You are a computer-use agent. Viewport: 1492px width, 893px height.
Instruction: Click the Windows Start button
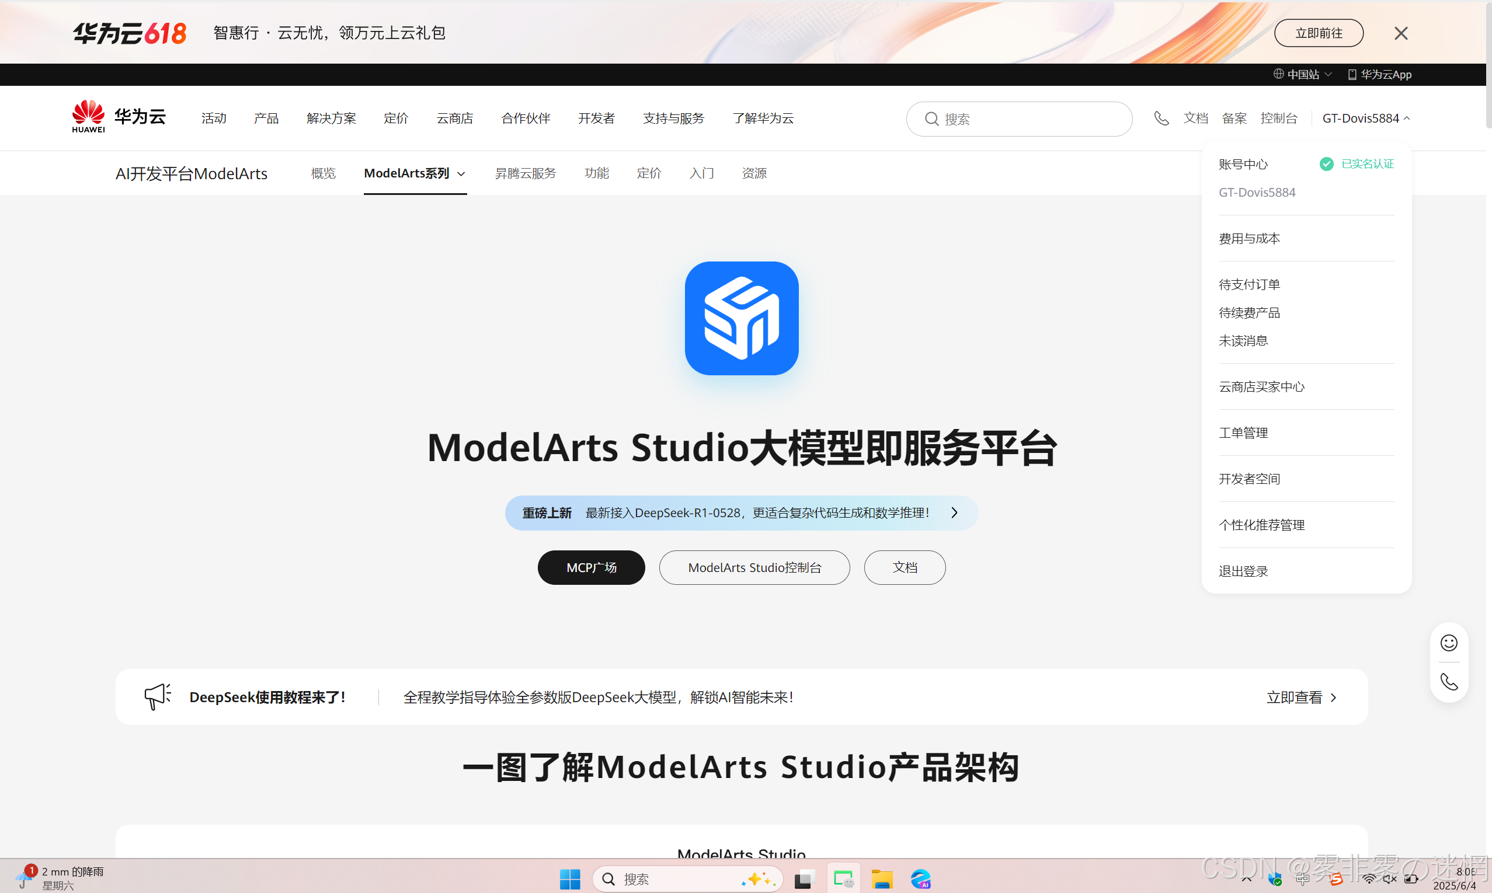[569, 879]
